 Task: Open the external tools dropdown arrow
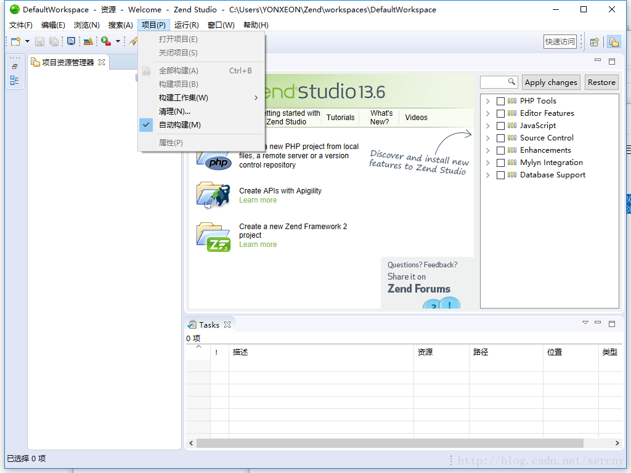click(118, 41)
